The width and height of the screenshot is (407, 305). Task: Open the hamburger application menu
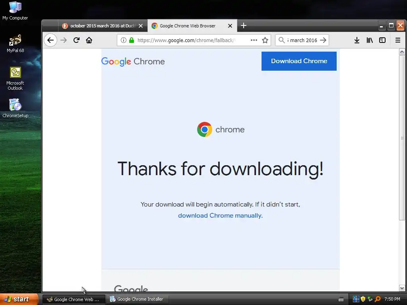tap(397, 40)
